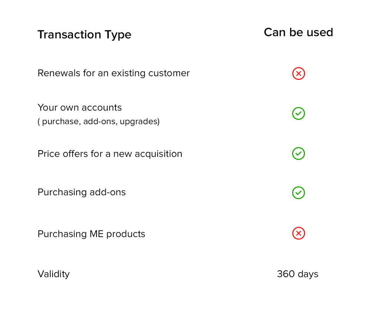The image size is (370, 311).
Task: Click the Renewals for an existing customer text
Action: 114,73
